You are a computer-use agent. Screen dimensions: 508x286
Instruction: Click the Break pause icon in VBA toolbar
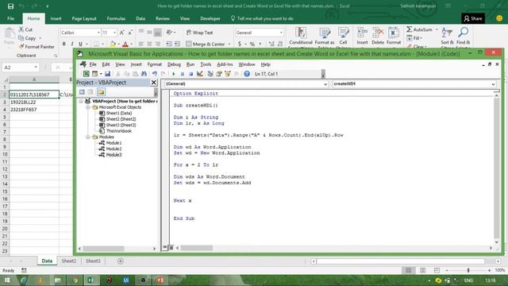pos(183,74)
